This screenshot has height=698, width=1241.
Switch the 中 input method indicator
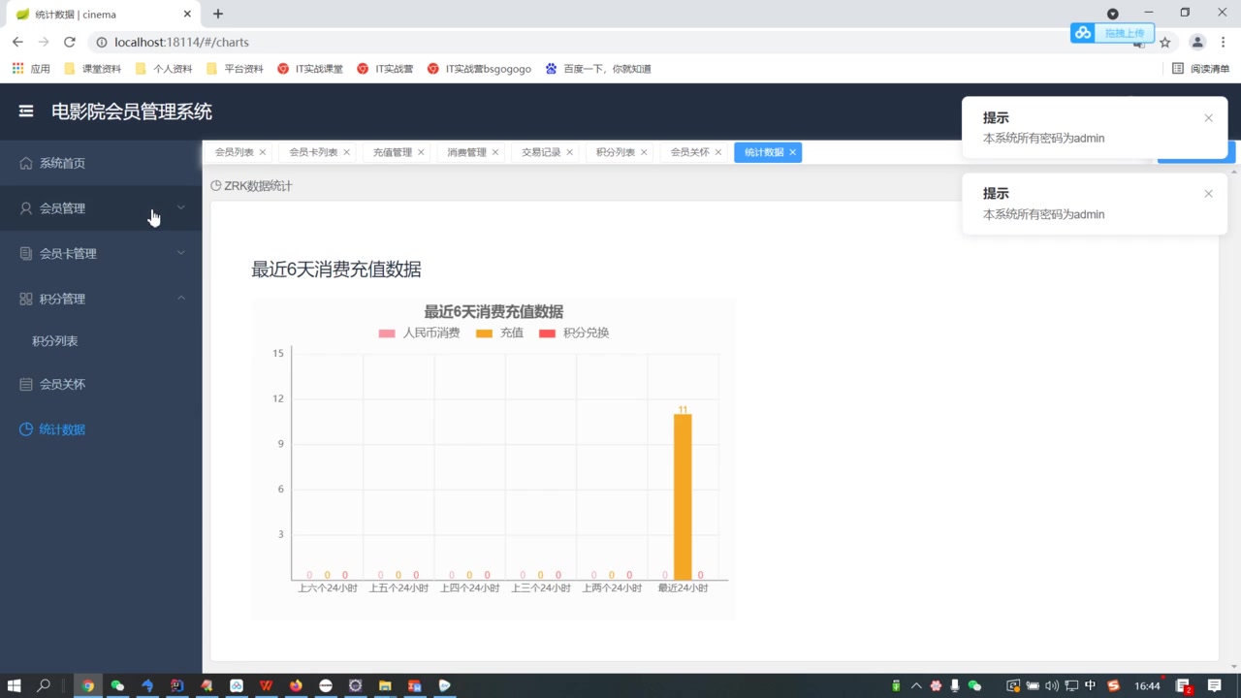coord(1090,685)
